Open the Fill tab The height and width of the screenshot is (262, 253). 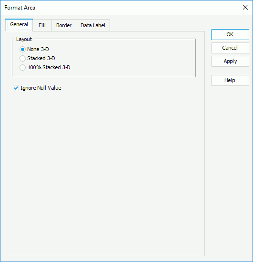[x=42, y=25]
